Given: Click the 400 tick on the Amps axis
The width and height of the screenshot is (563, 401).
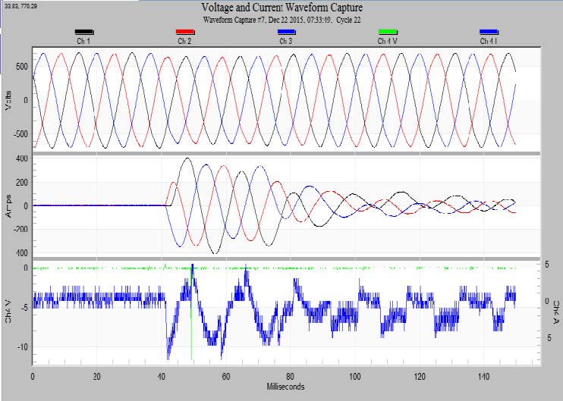Looking at the screenshot, I should [x=20, y=158].
